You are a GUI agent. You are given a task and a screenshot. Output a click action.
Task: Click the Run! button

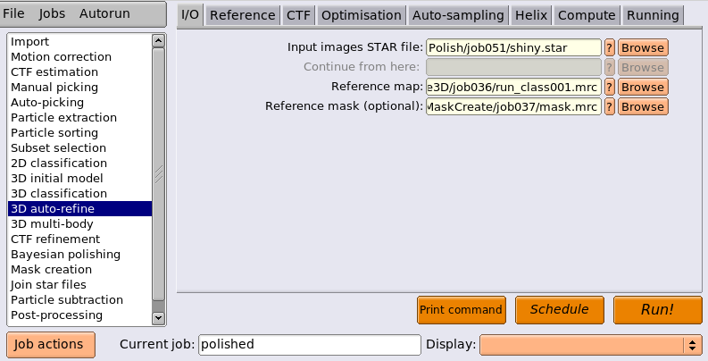point(657,310)
